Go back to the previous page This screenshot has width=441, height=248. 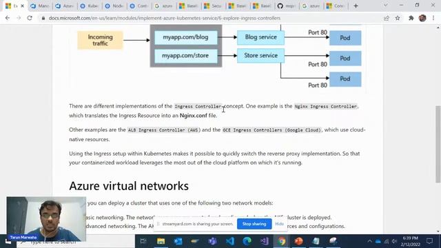pyautogui.click(x=8, y=18)
